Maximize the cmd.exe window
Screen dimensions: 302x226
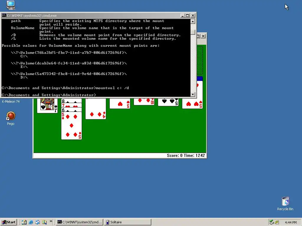[187, 15]
